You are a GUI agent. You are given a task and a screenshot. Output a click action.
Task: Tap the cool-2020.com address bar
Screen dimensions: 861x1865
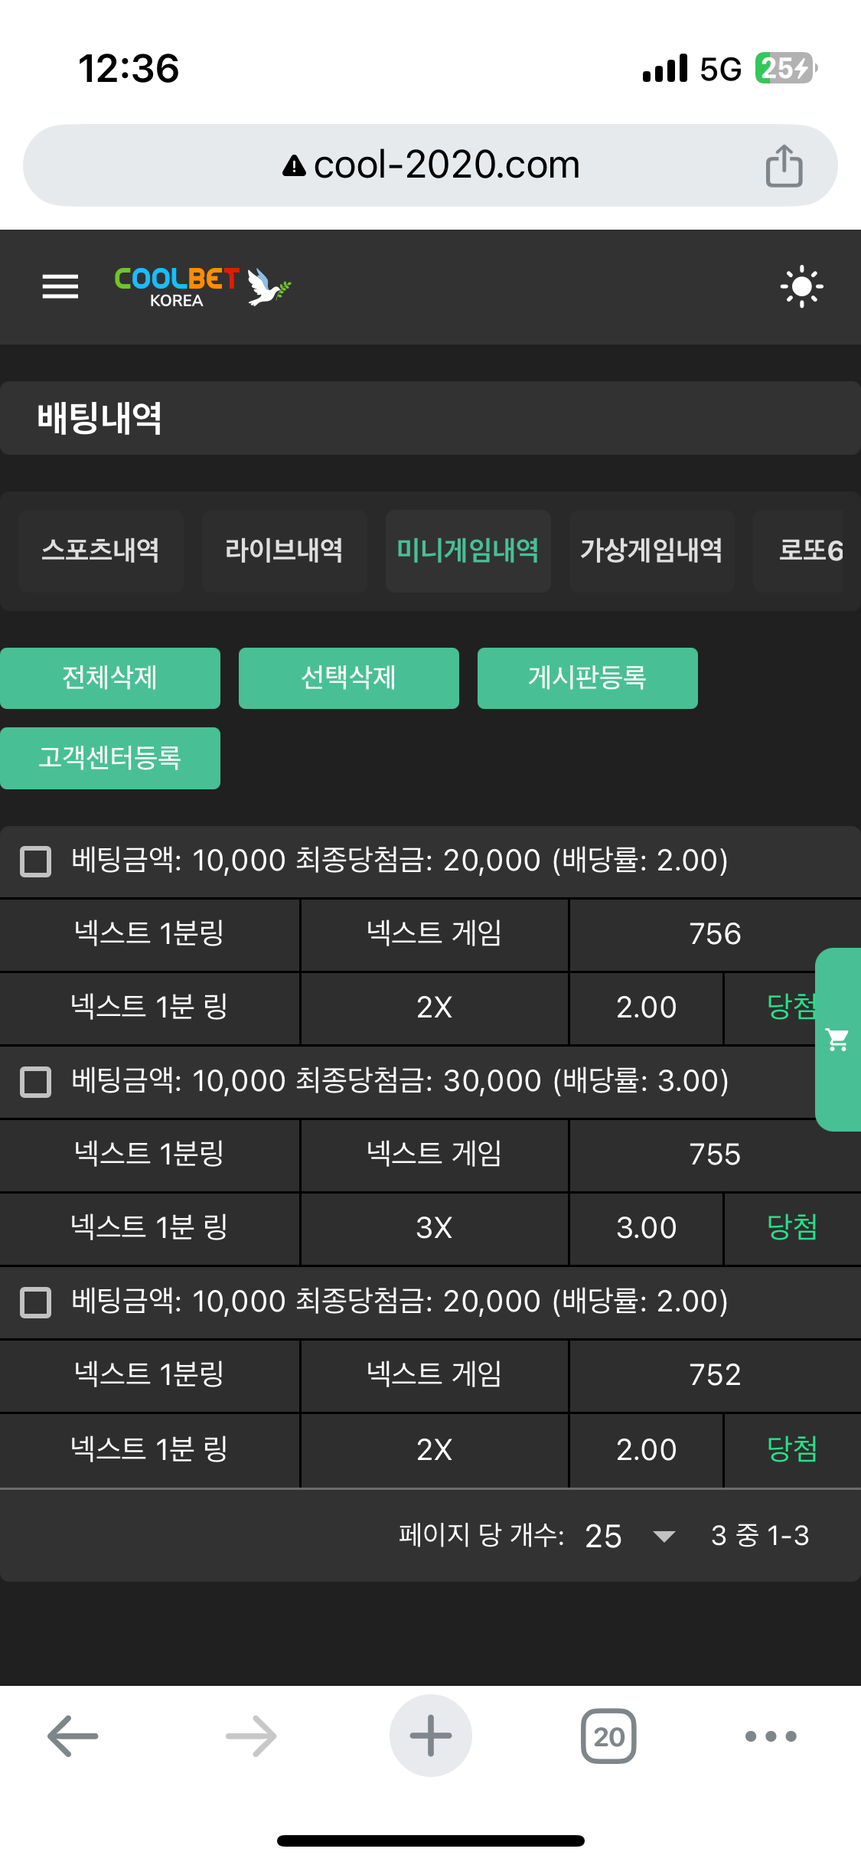tap(430, 165)
